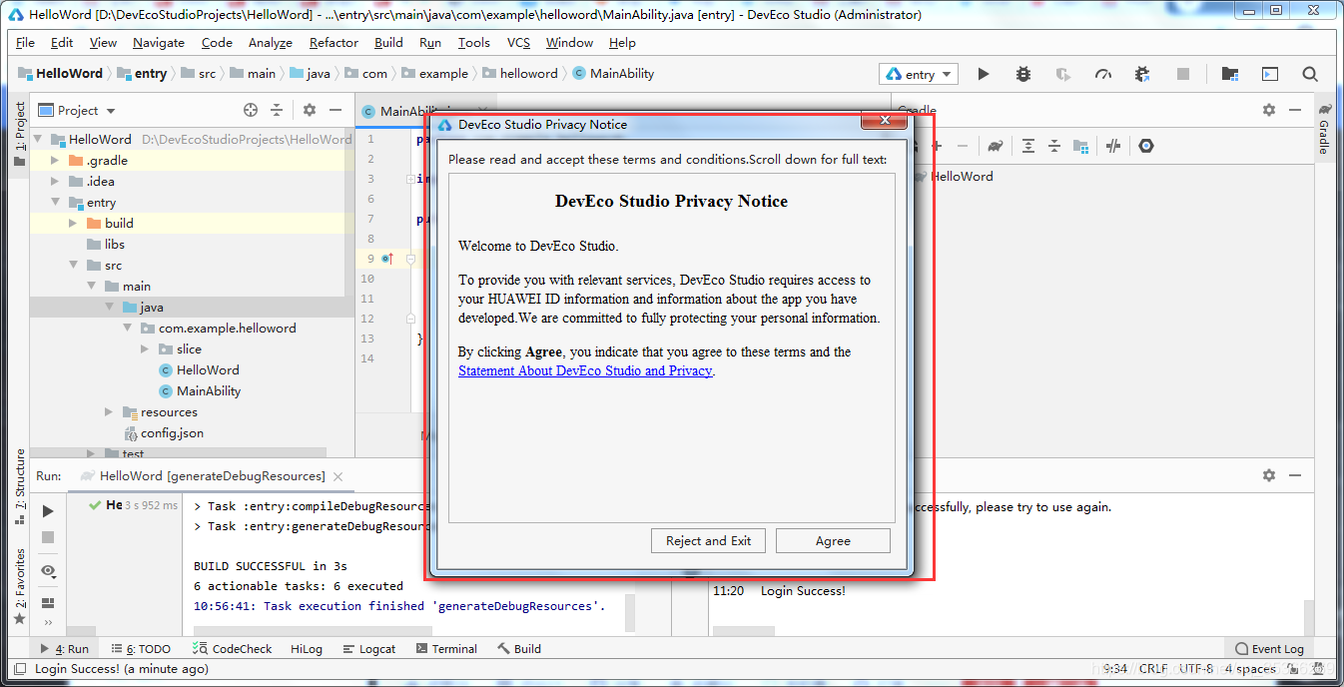This screenshot has height=687, width=1344.
Task: Open the CodeCheck tool window
Action: tap(233, 648)
